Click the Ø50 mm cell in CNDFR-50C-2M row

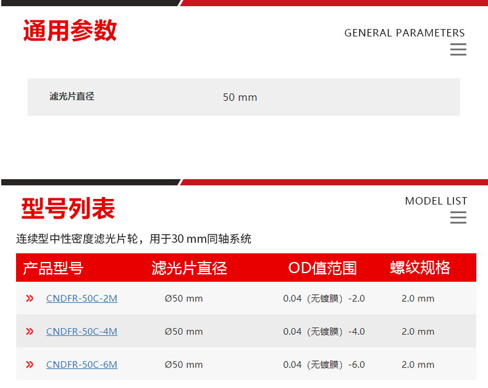[x=183, y=298]
